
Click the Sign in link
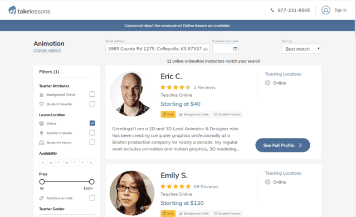pyautogui.click(x=340, y=10)
